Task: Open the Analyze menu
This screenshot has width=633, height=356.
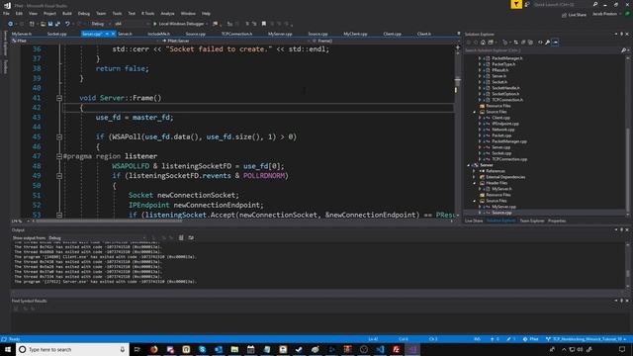Action: [167, 13]
